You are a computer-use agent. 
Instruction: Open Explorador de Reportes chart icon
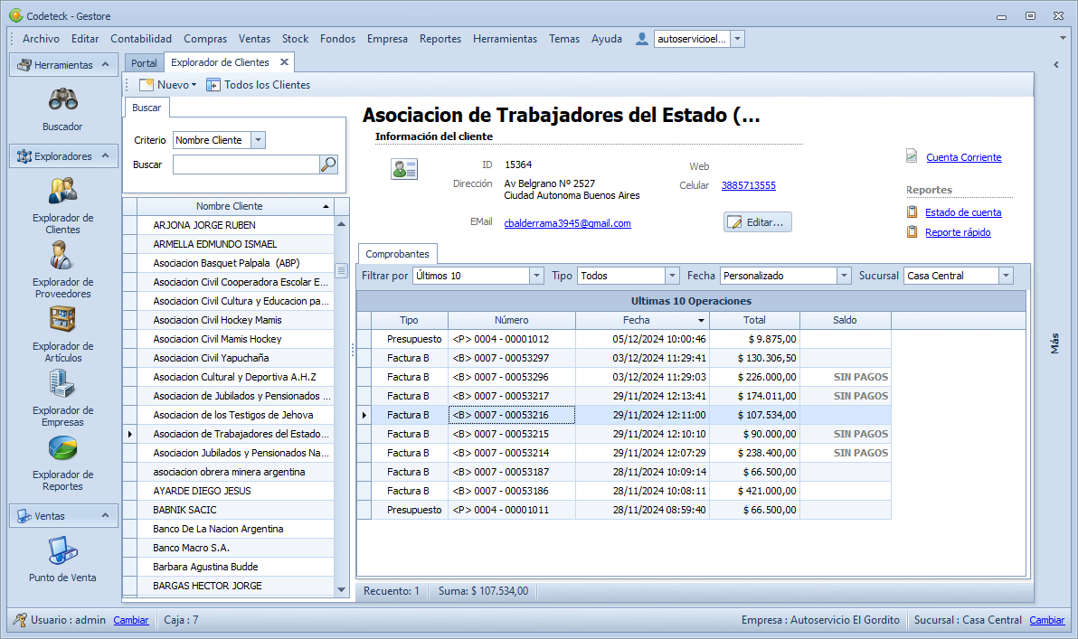[62, 448]
